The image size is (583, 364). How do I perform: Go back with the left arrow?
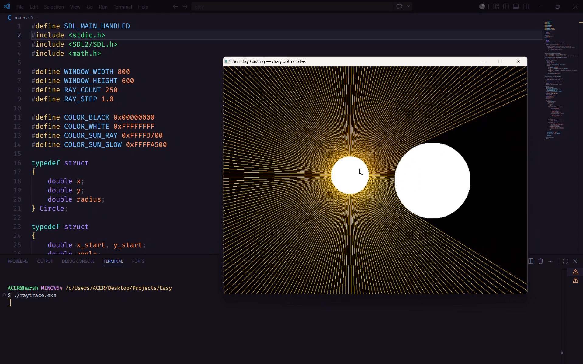(x=175, y=6)
